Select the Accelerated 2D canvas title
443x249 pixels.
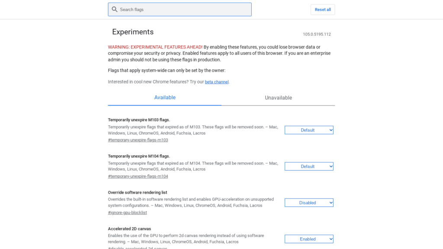[129, 229]
